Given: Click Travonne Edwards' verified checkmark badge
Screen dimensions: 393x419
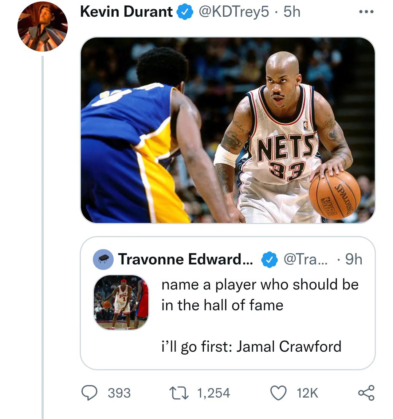Looking at the screenshot, I should coord(269,259).
